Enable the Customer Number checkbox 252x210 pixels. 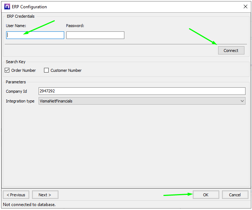pos(46,70)
